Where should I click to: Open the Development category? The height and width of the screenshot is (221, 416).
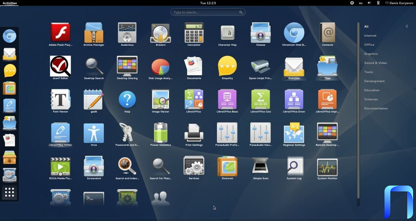[374, 81]
